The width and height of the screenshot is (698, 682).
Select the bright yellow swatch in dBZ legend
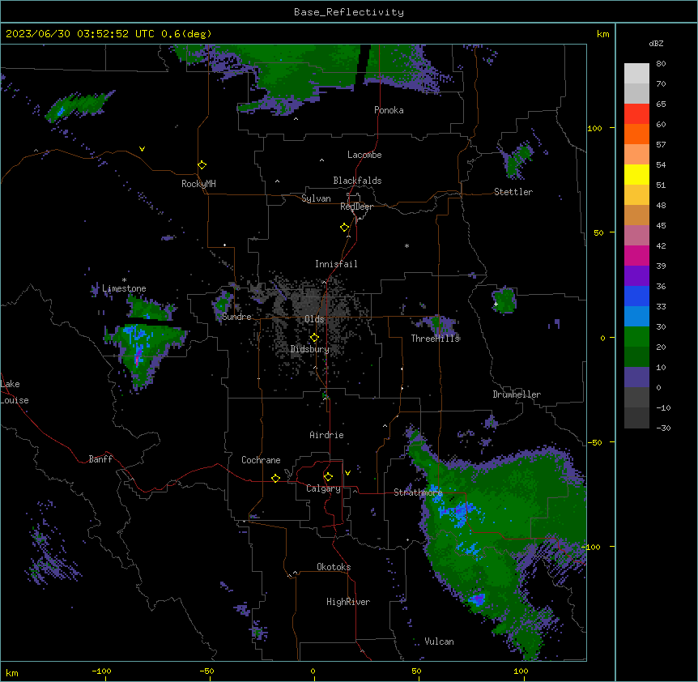(x=636, y=174)
